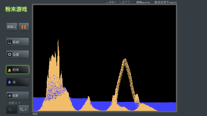Viewport: 207px width, 116px height.
Task: Click the 60fps frame rate readout
Action: [x=143, y=2]
